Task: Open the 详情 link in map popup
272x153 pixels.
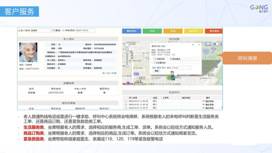Action: coord(163,47)
